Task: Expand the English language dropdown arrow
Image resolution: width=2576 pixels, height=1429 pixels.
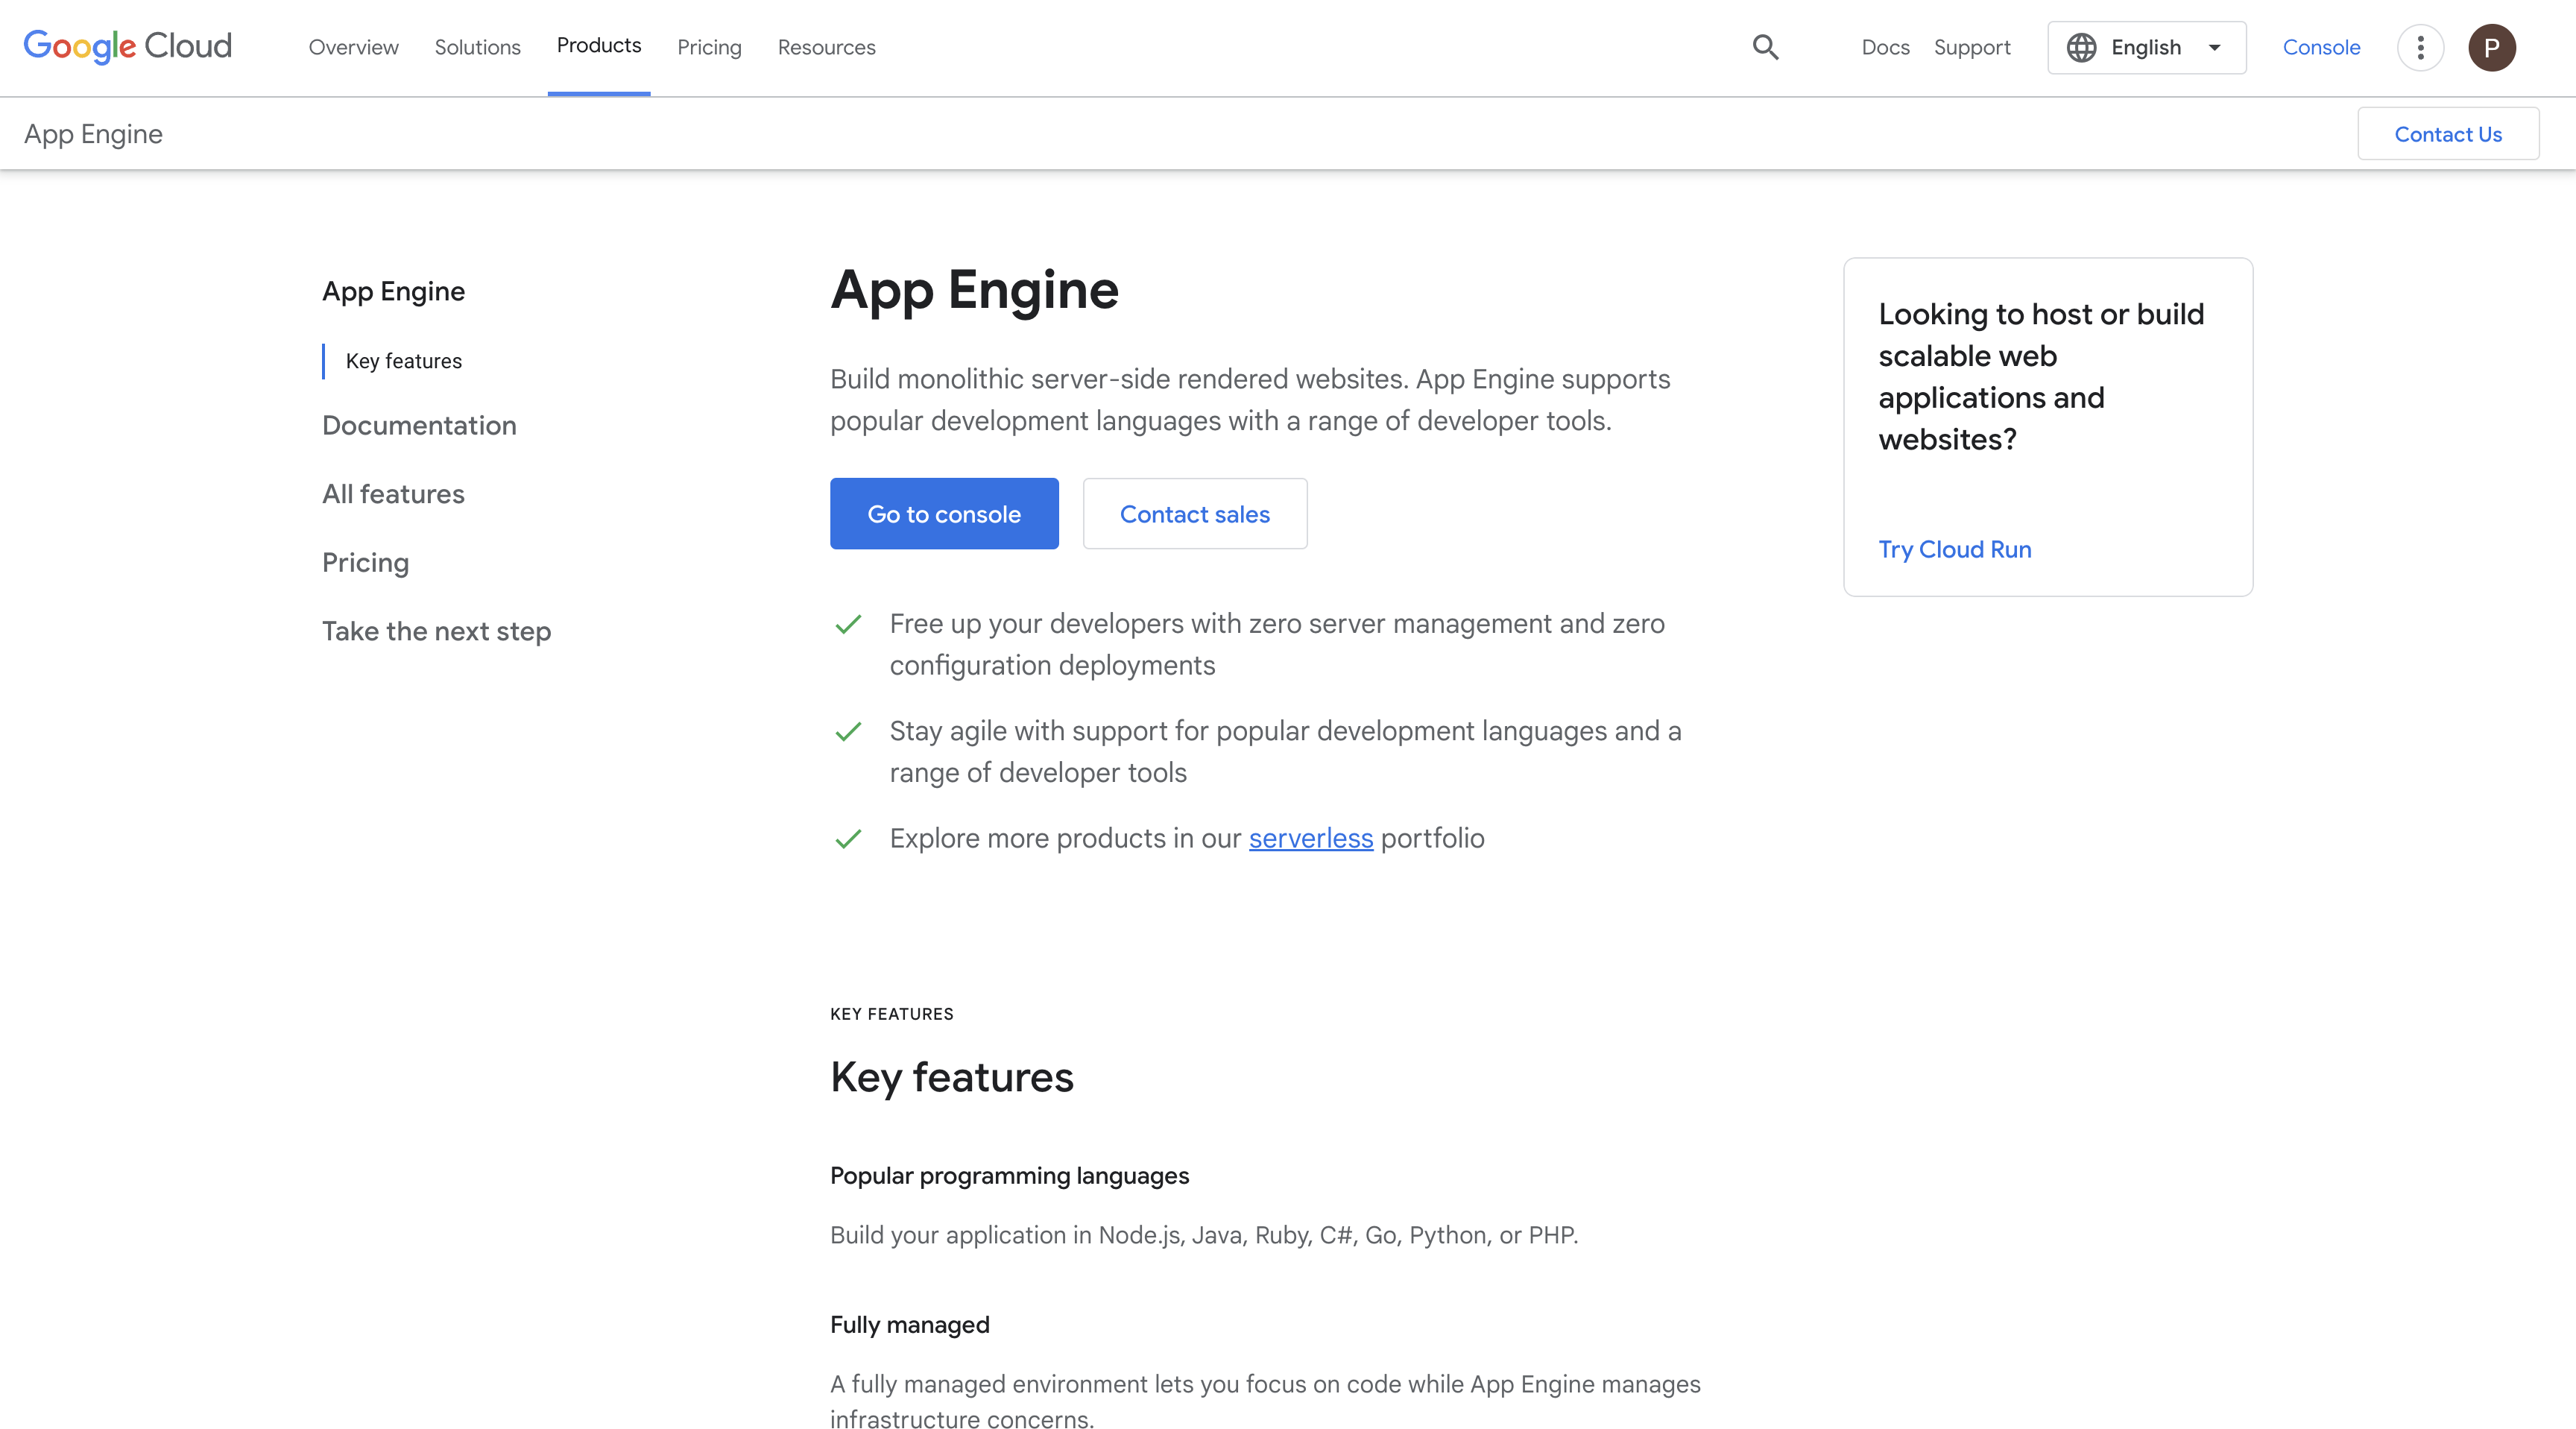Action: (2214, 47)
